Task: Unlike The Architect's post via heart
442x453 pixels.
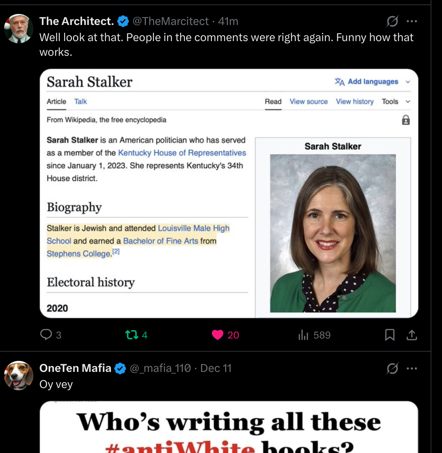Action: (x=218, y=335)
